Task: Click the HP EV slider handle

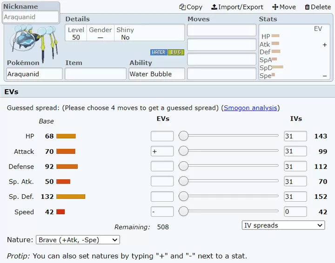Action: click(x=183, y=136)
